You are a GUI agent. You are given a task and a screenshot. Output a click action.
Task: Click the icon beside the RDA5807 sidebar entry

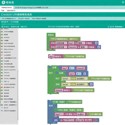2,67
